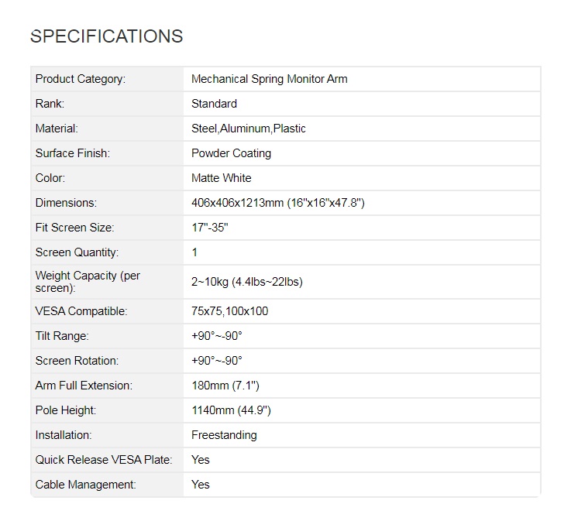
Task: Select the Powder Coating value
Action: (x=231, y=153)
